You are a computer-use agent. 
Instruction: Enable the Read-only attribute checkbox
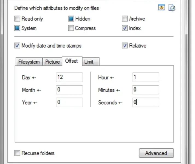coord(18,19)
